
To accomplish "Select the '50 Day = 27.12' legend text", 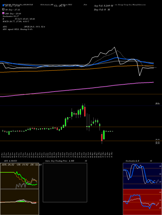I will pos(12,10).
